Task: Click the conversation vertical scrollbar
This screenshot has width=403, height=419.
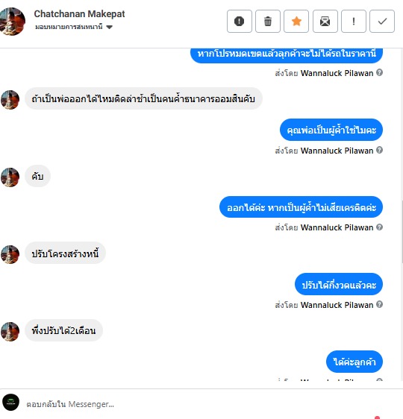Action: 402,233
